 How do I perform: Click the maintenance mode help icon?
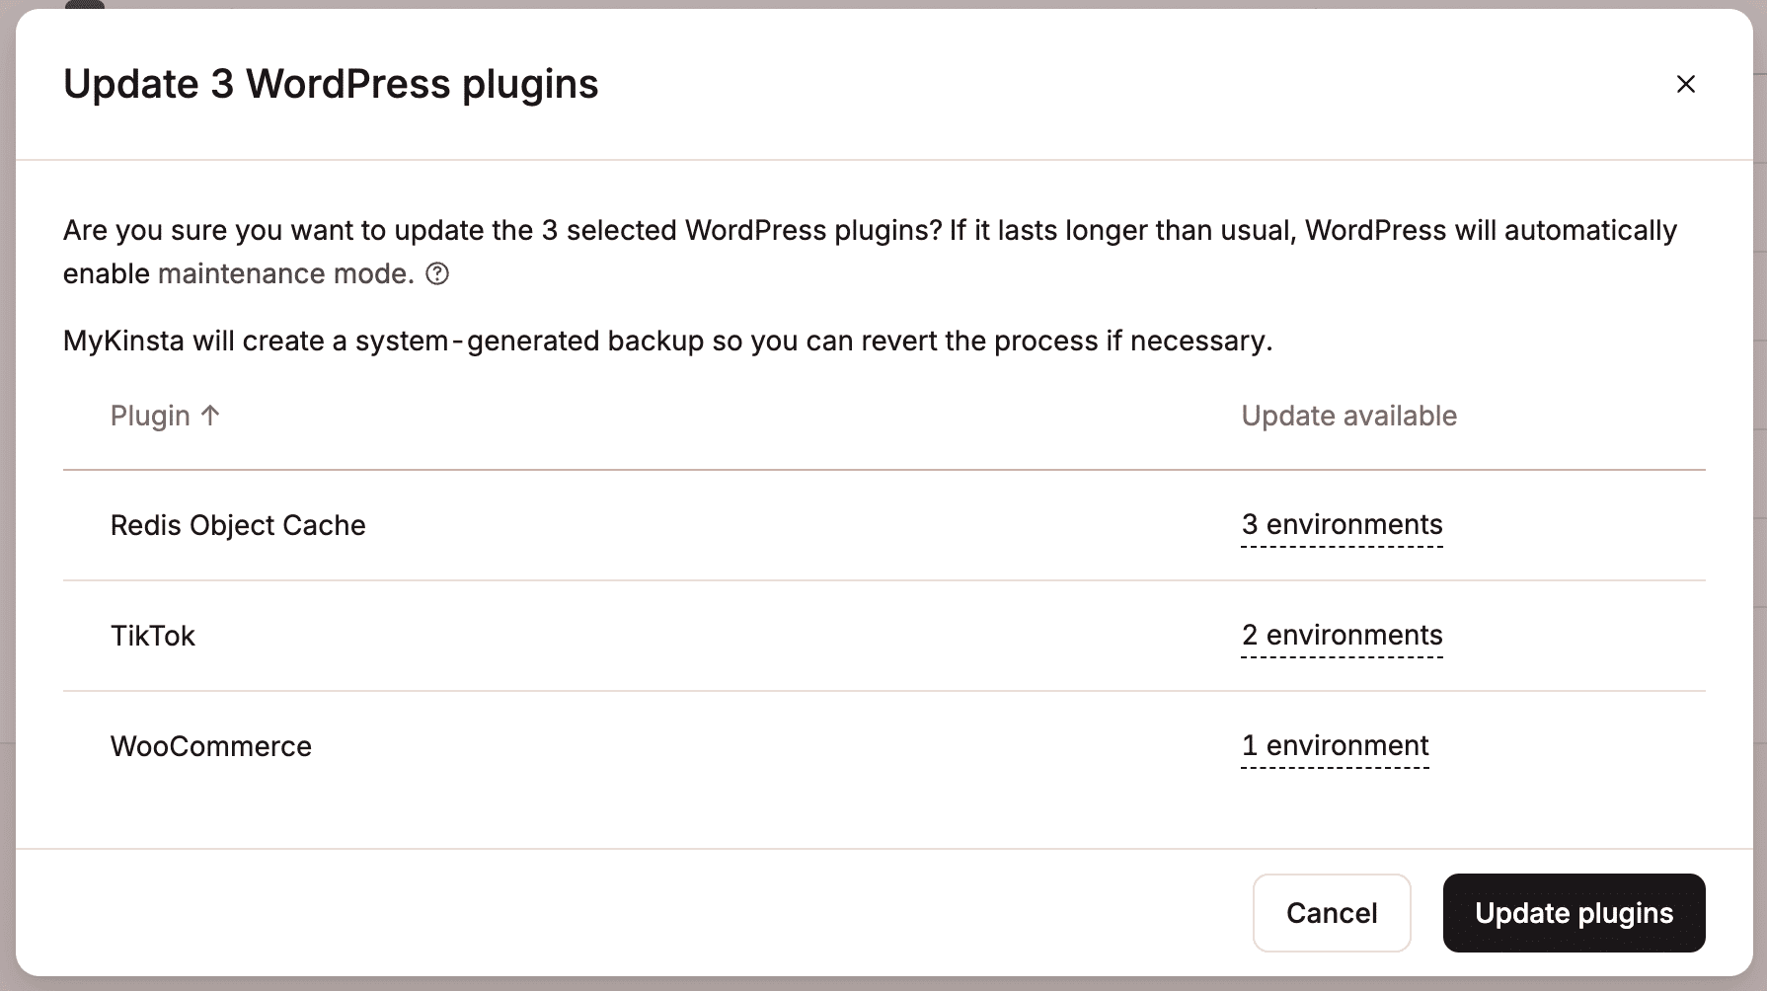click(435, 273)
